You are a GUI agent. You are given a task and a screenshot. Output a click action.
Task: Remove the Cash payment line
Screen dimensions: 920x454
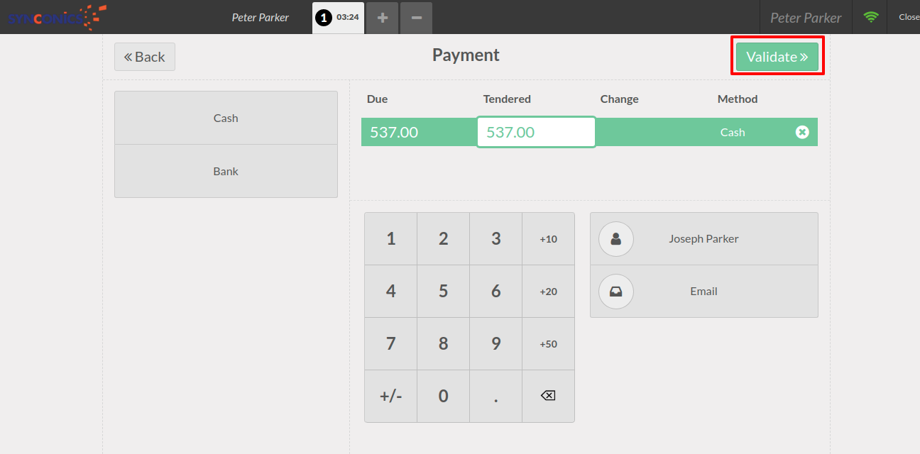click(x=801, y=132)
